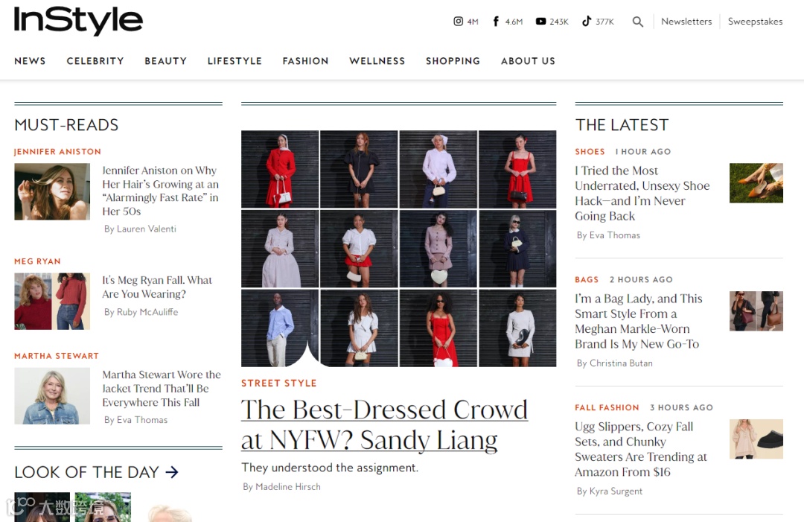Screen dimensions: 804x522
Task: Open the Lifestyle menu
Action: coord(234,61)
